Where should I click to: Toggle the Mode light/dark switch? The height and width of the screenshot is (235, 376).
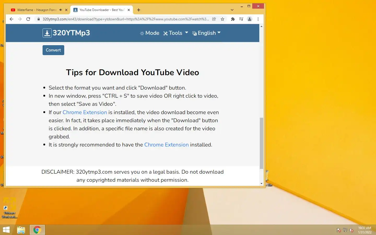click(x=150, y=33)
